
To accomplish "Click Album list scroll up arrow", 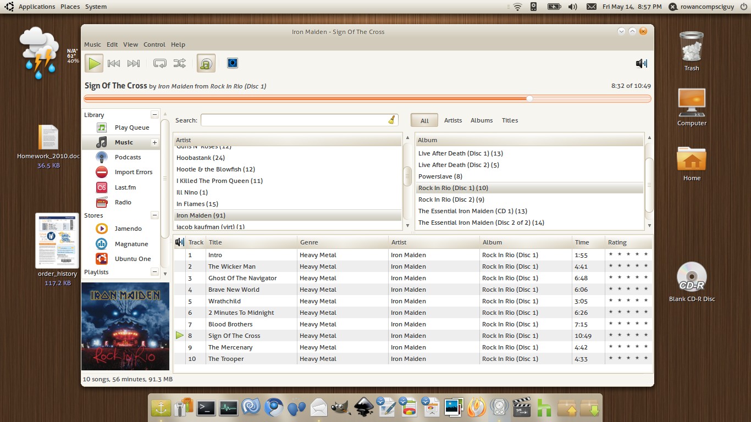I will coord(649,138).
